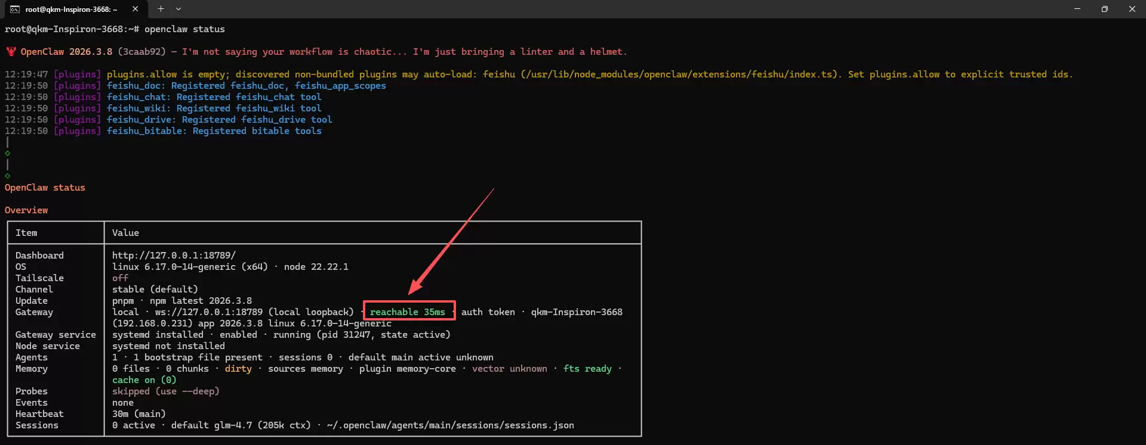Click the 'Overview' heading
The width and height of the screenshot is (1146, 445).
click(x=26, y=210)
